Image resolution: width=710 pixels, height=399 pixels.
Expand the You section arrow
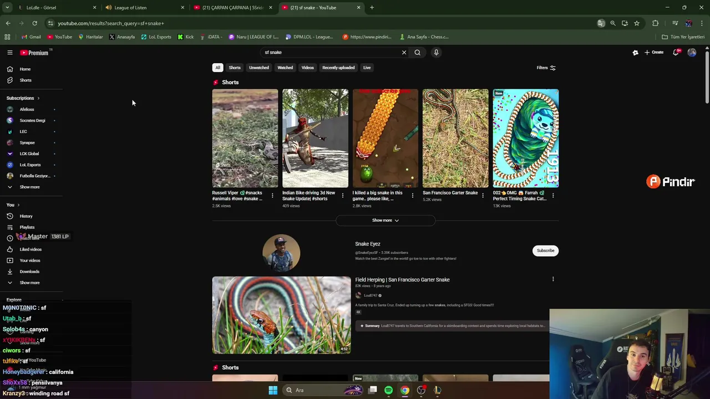coord(19,205)
